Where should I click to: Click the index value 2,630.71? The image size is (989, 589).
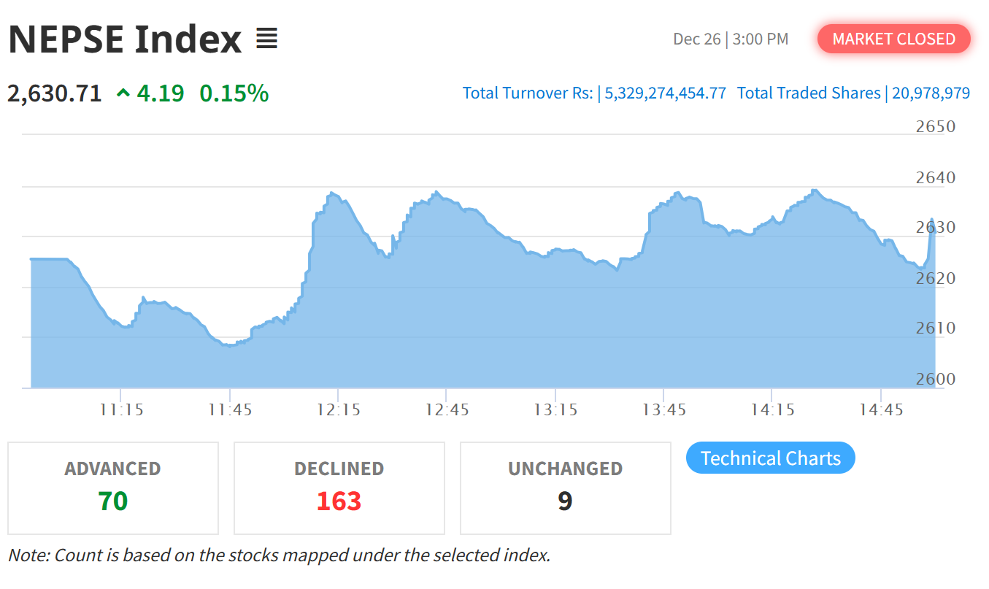55,93
